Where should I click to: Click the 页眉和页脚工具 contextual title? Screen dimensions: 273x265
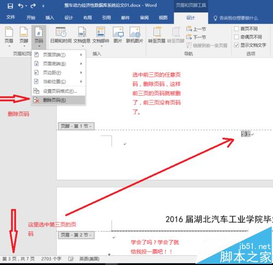coord(191,5)
